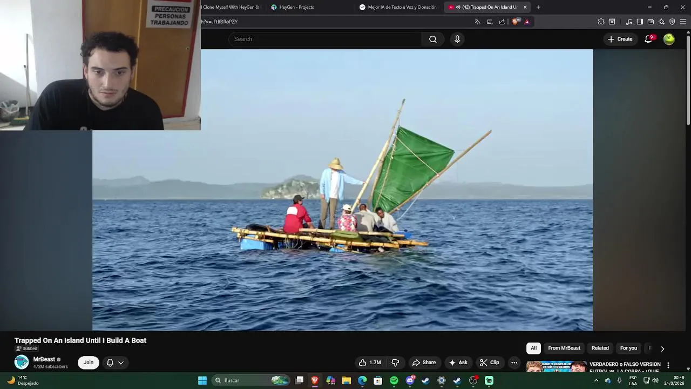Join the MrBeast channel membership
The width and height of the screenshot is (691, 389).
point(89,363)
